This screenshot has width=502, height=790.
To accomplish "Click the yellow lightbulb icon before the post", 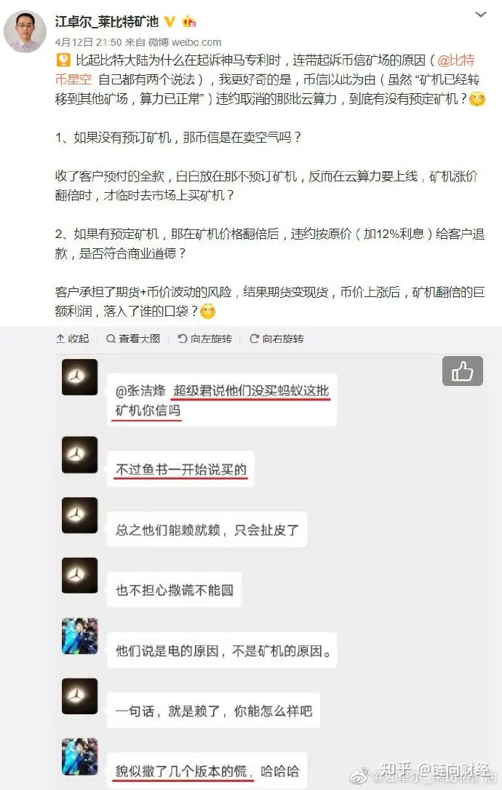I will [x=63, y=60].
